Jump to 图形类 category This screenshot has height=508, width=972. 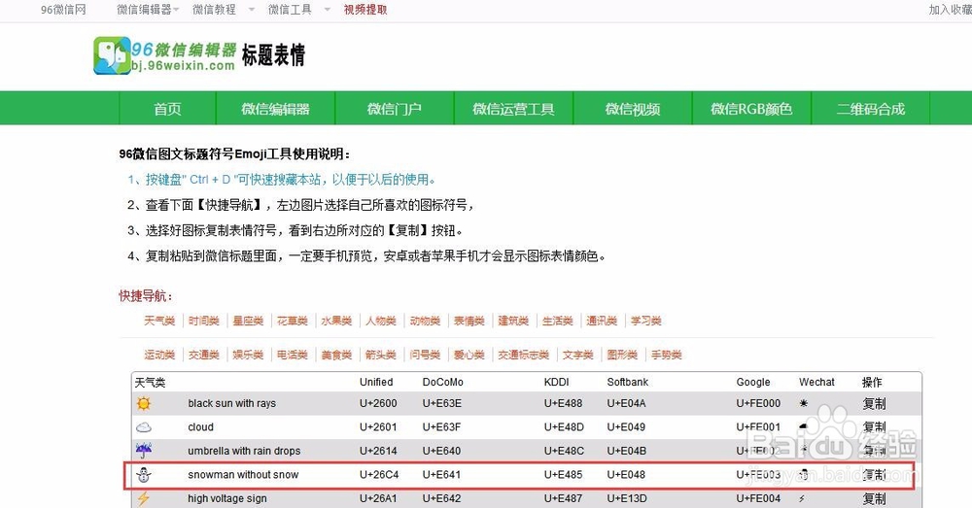(622, 355)
